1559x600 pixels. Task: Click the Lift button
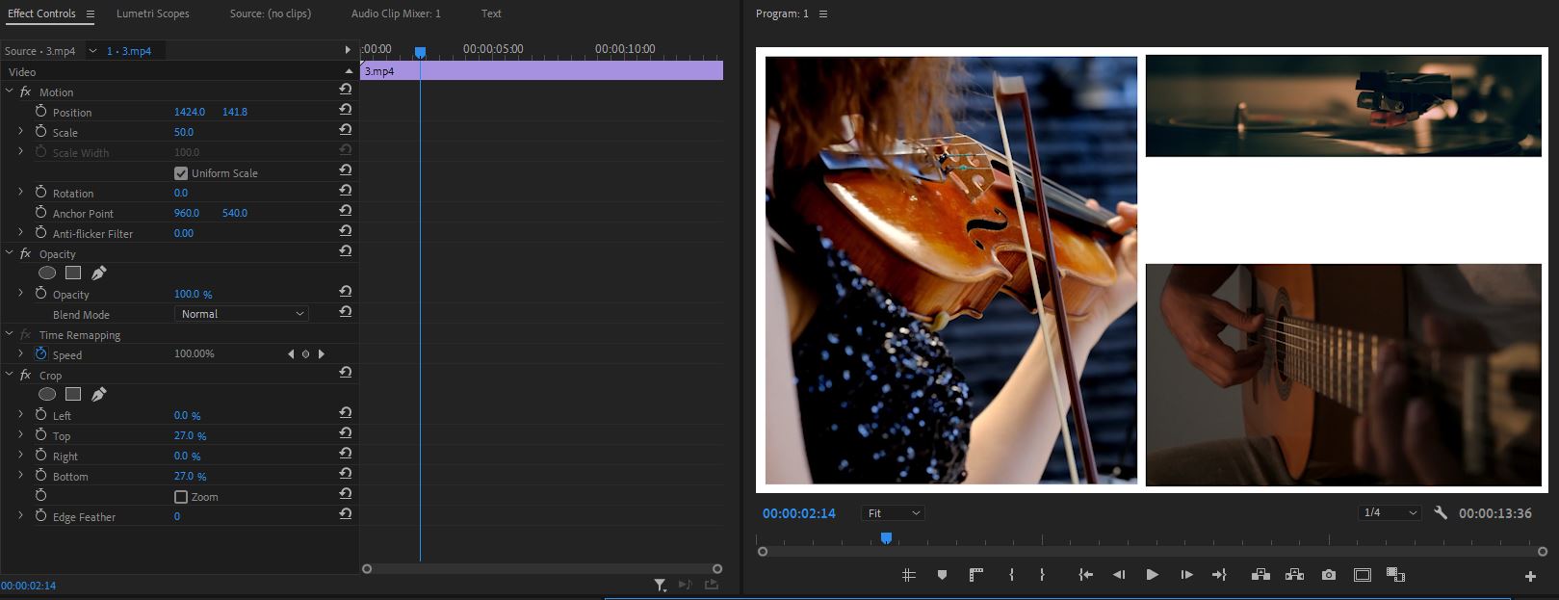pyautogui.click(x=1260, y=575)
